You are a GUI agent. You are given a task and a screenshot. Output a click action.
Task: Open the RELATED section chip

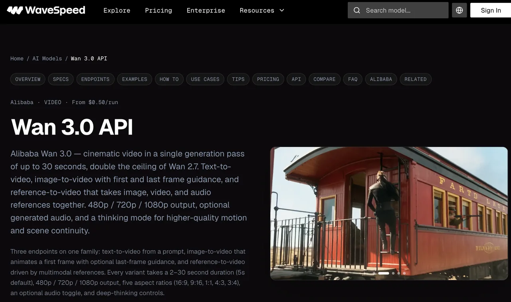(416, 79)
